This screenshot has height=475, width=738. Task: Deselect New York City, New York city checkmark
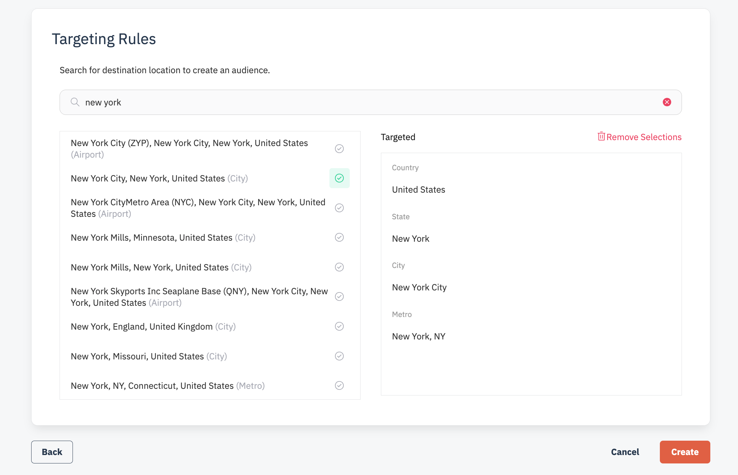(x=339, y=178)
